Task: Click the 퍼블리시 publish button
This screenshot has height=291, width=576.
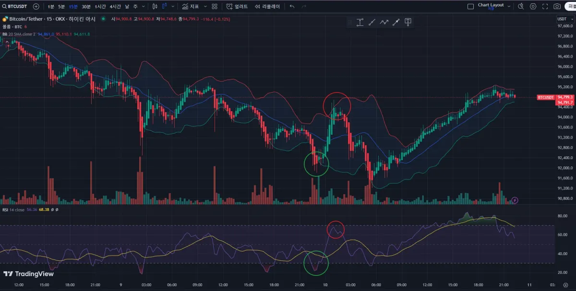Action: coord(570,7)
